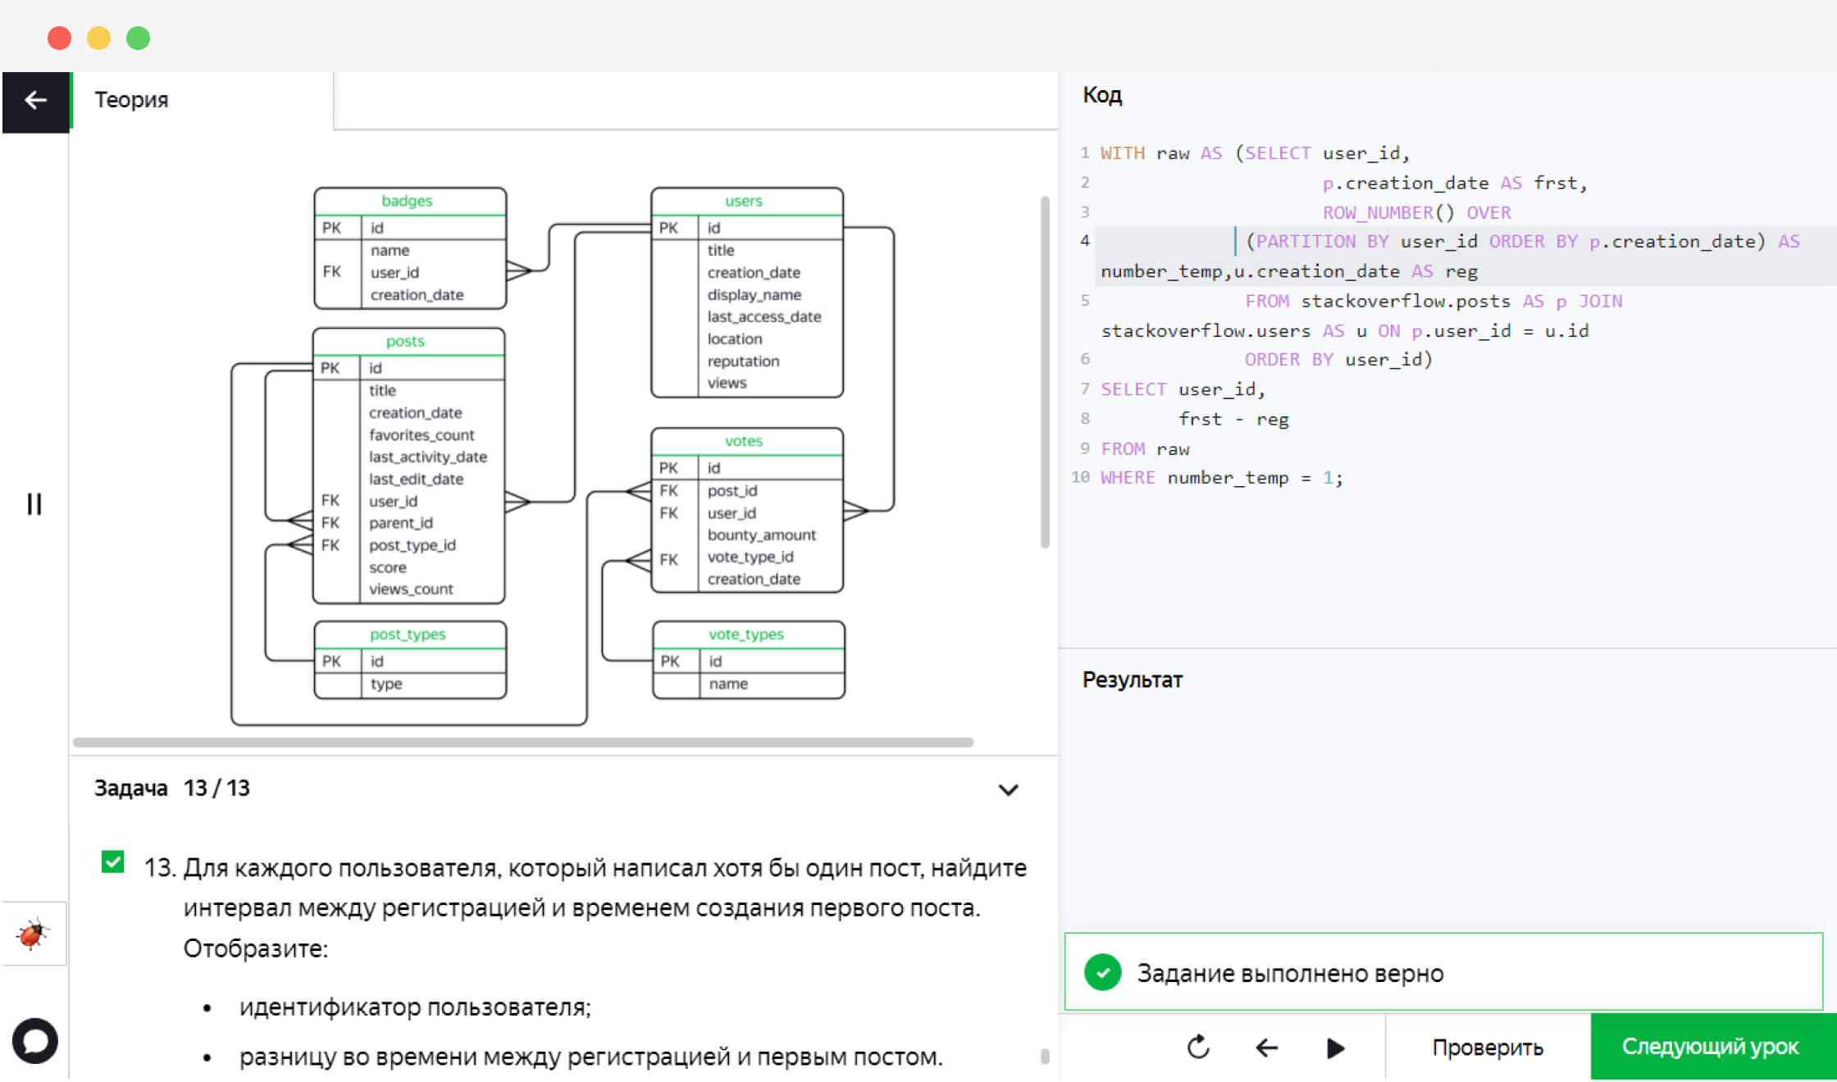Report a bug via the ladybug icon
Screen dimensions: 1837x1082
33,934
